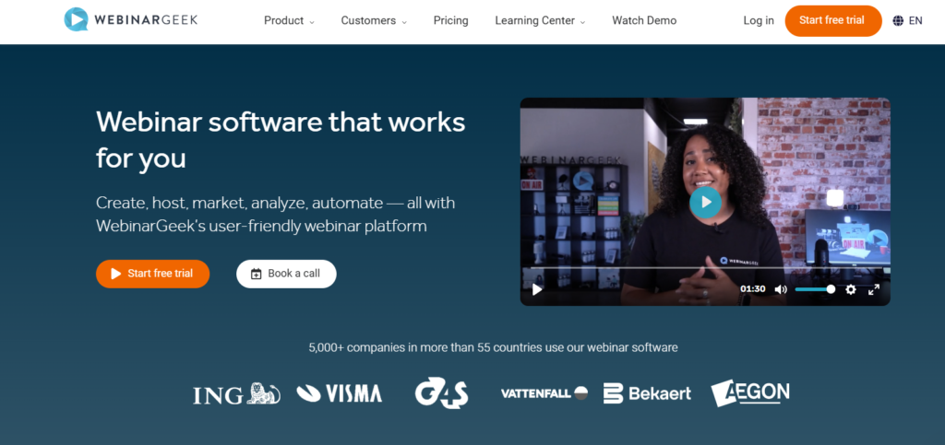
Task: Expand the Customers dropdown chevron
Action: point(404,21)
